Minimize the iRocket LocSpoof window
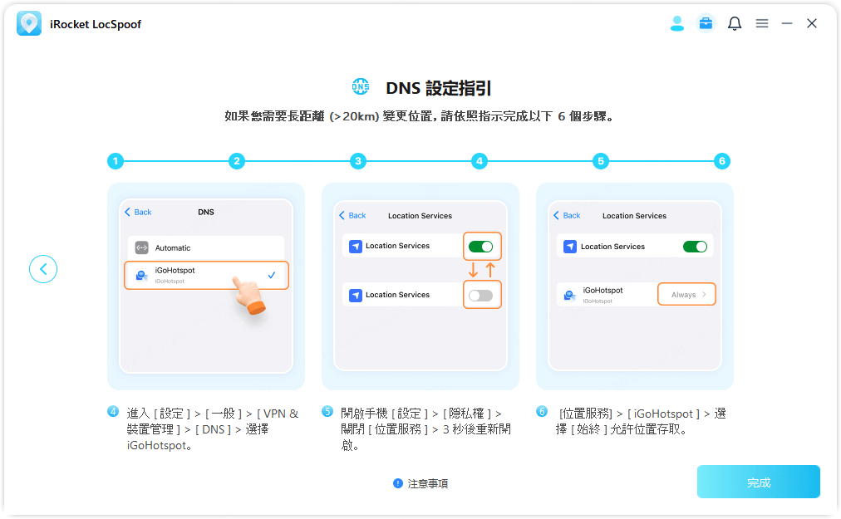The image size is (841, 519). (787, 23)
